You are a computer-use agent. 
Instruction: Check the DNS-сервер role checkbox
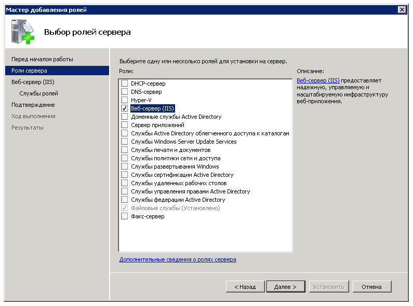[x=124, y=92]
